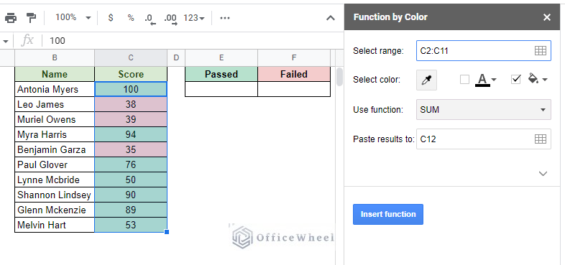Viewport: 565px width, 265px height.
Task: Enable the font color checkbox
Action: coord(465,80)
